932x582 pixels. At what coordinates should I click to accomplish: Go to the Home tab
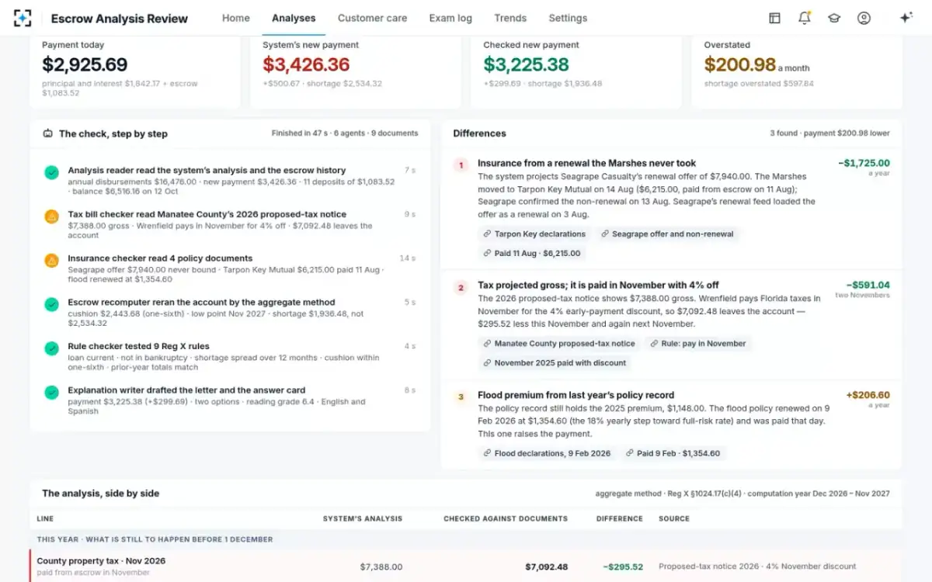(236, 18)
